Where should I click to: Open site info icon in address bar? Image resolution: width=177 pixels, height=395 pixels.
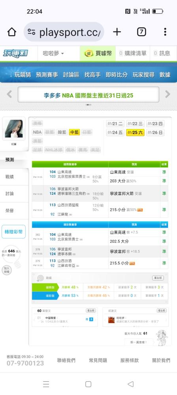click(32, 32)
